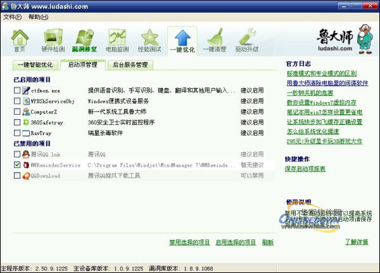Click the 电脑监测 monitoring icon
Viewport: 380px width, 273px height.
pyautogui.click(x=117, y=39)
